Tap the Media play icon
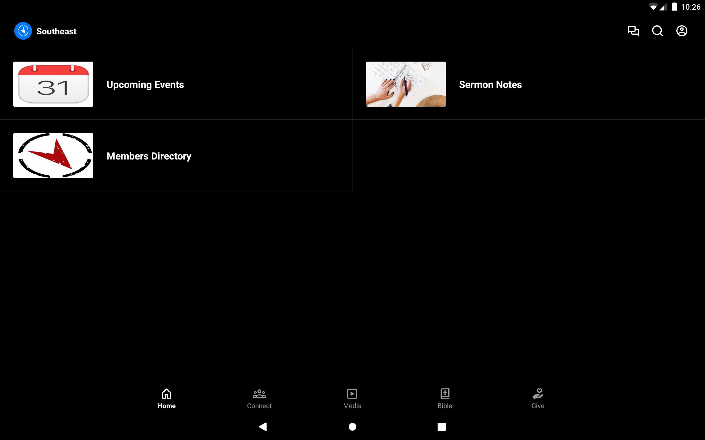This screenshot has height=440, width=705. 352,394
